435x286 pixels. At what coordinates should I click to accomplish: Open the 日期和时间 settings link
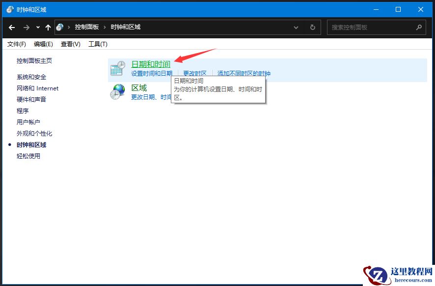[x=150, y=64]
